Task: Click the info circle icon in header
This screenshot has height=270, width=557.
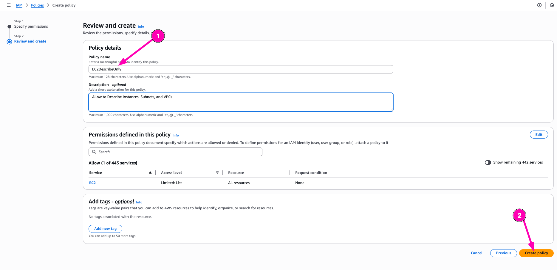Action: 539,5
